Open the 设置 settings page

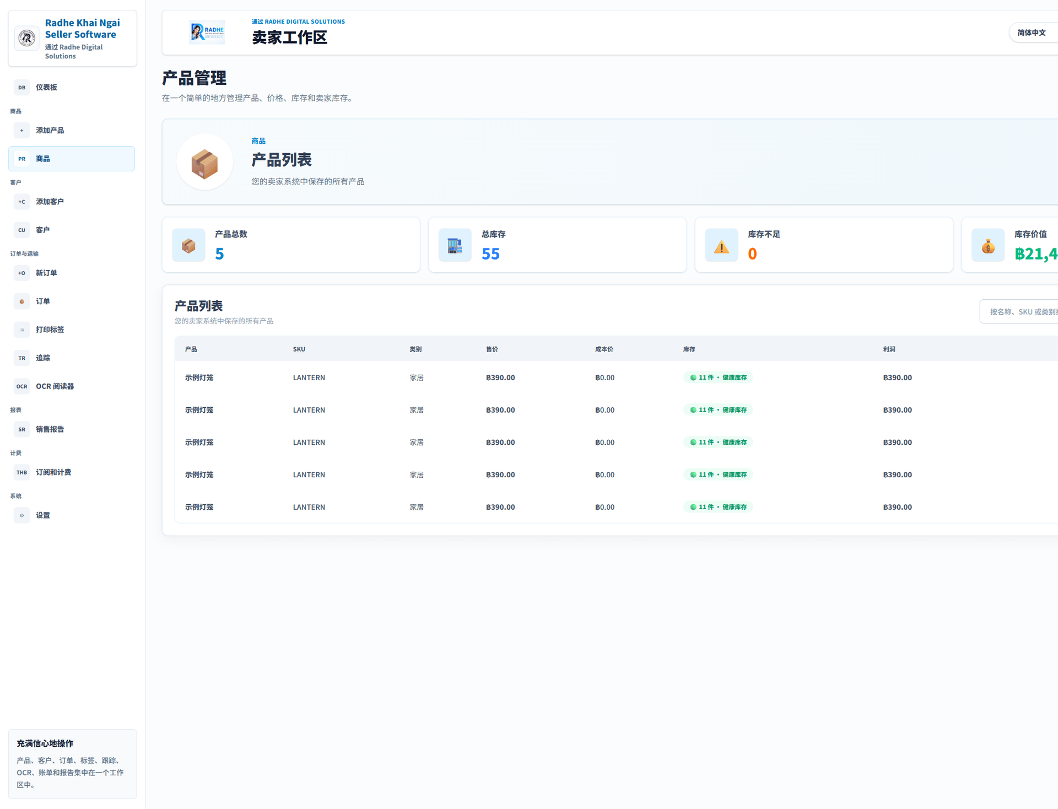72,515
